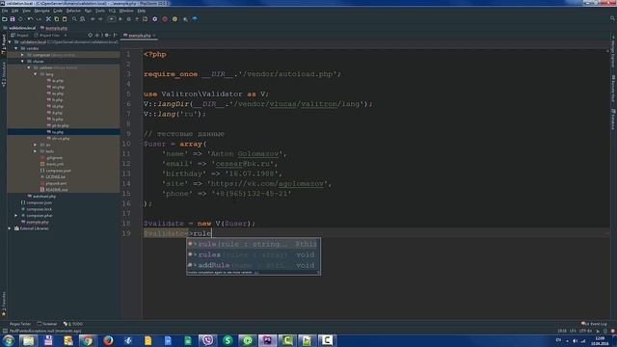The image size is (617, 347).
Task: Collapse the vendor folder
Action: tap(16, 48)
